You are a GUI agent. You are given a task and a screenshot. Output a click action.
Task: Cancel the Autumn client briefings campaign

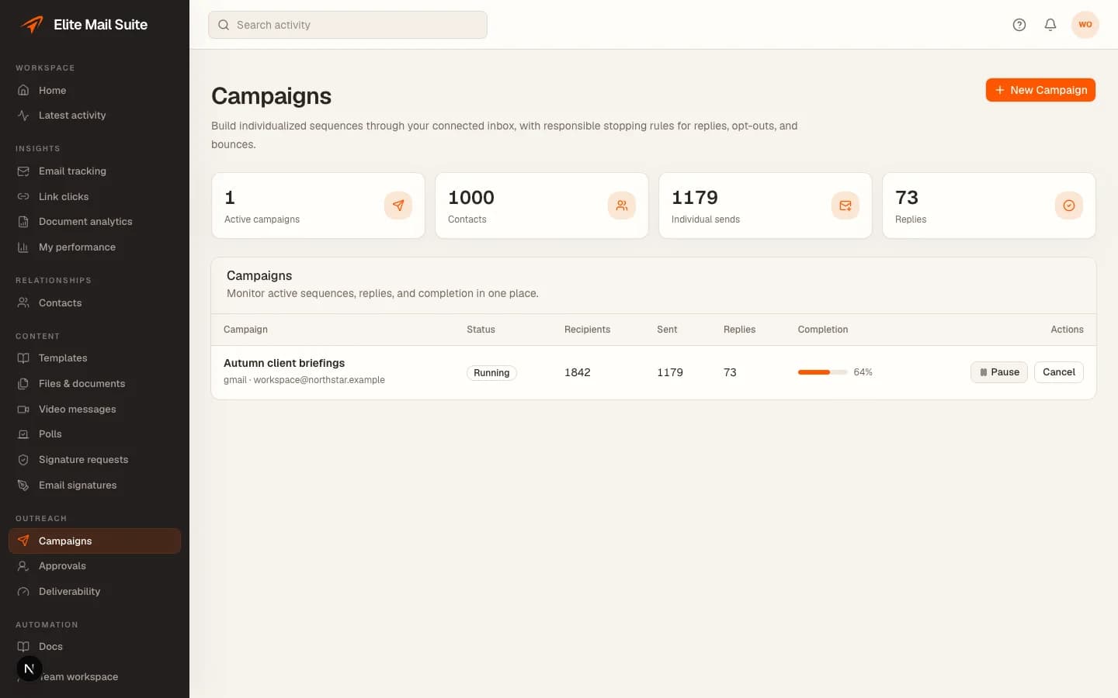(1058, 372)
